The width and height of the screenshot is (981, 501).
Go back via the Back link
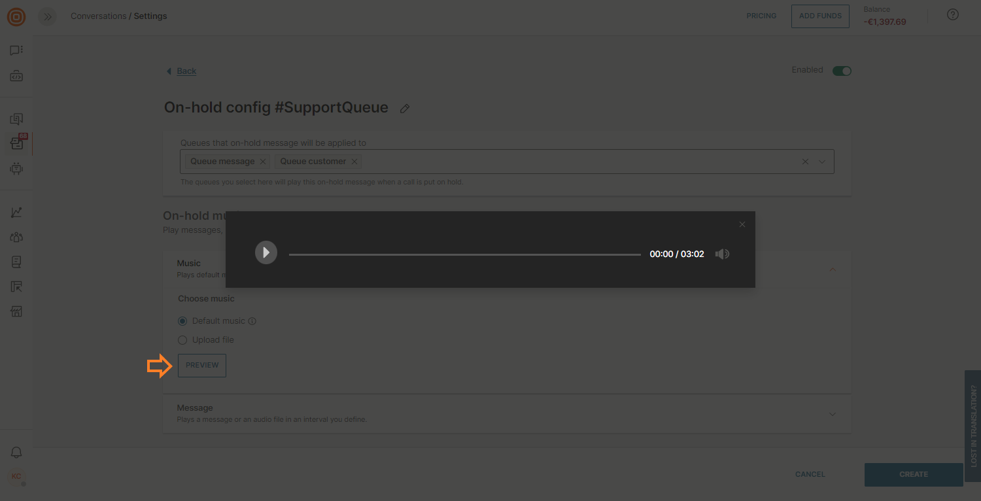(x=186, y=71)
